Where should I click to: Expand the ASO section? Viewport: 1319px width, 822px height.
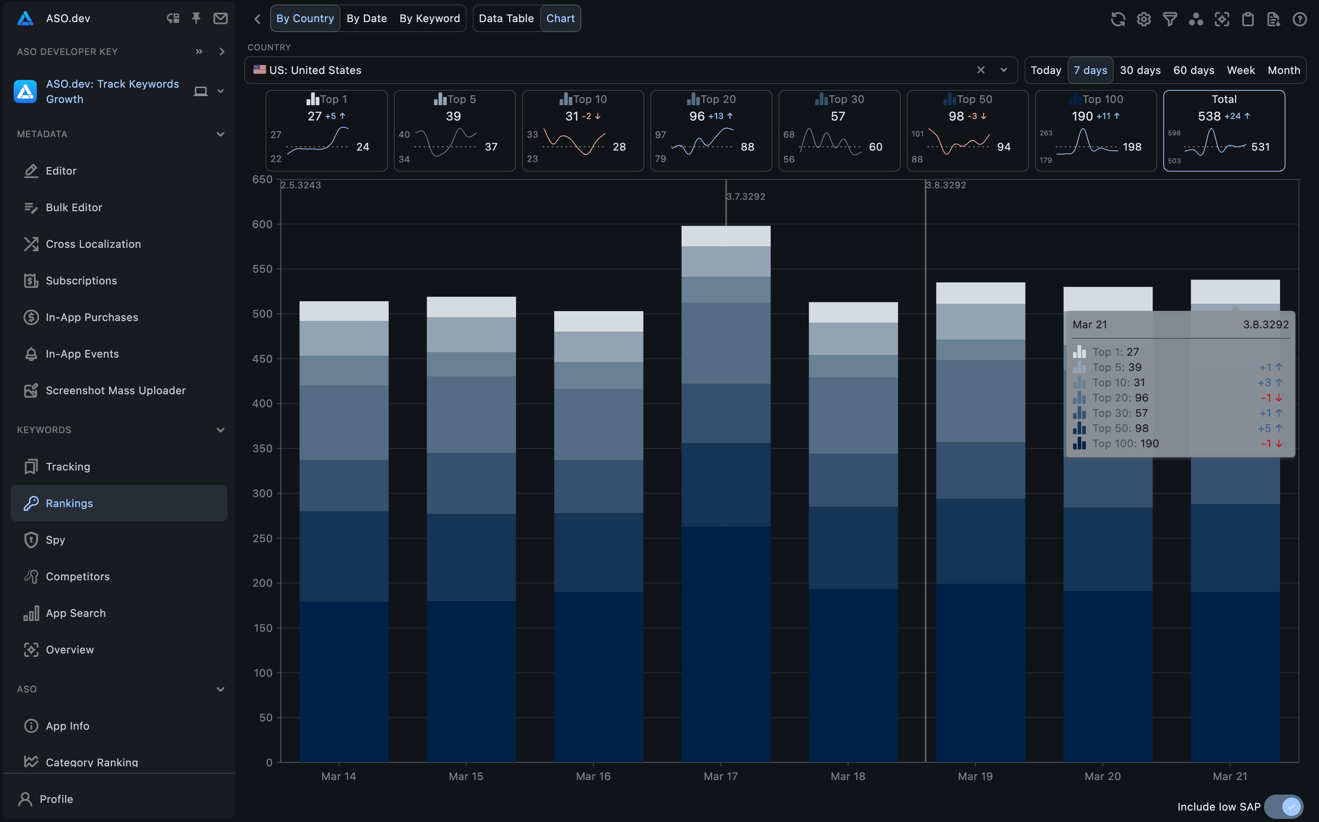(x=220, y=689)
